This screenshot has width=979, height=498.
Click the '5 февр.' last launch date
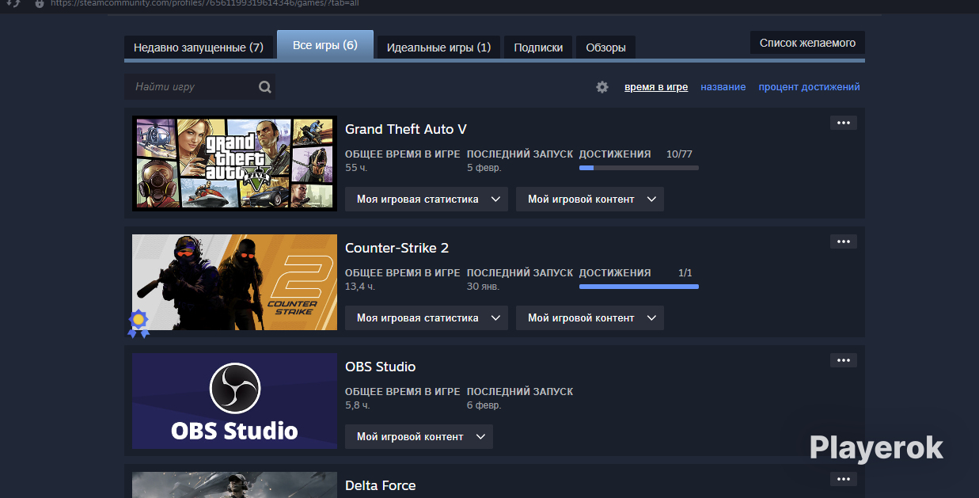click(x=484, y=168)
